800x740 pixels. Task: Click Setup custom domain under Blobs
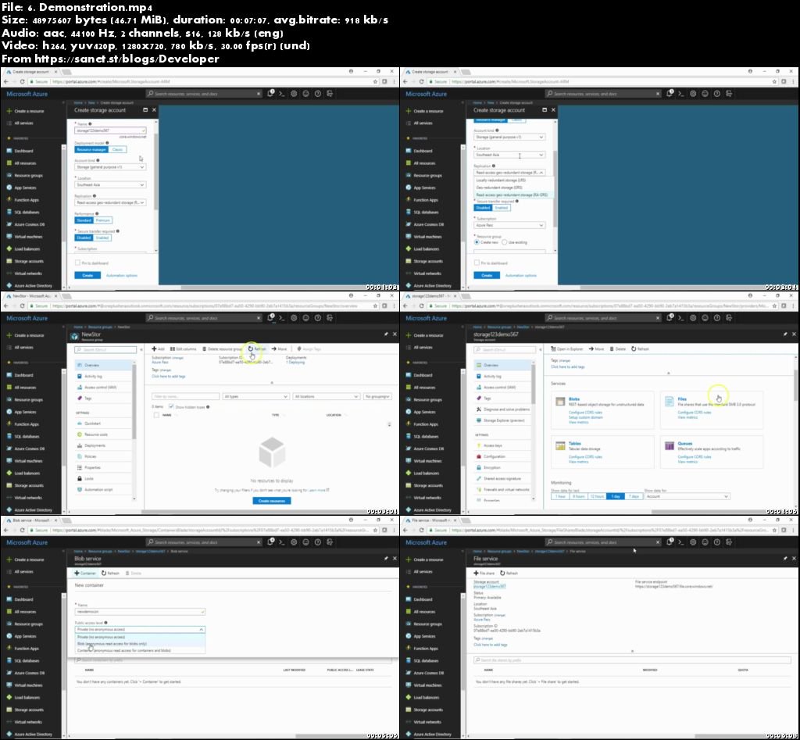click(586, 417)
